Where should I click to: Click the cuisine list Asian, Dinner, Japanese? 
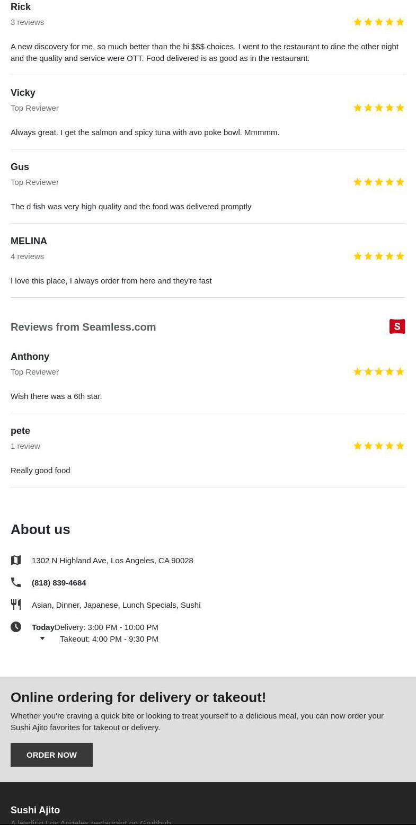116,605
